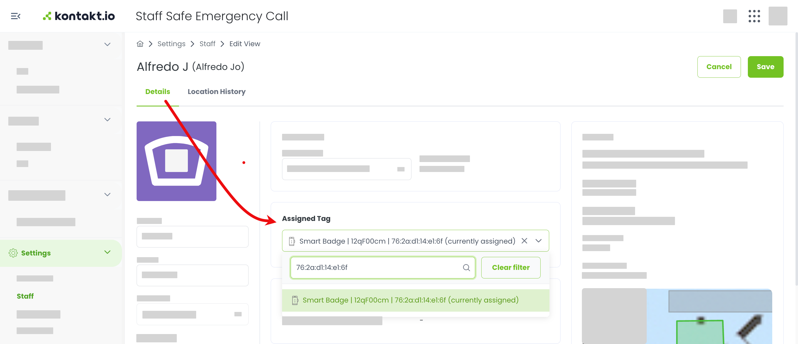The image size is (798, 344).
Task: Click the Cancel button
Action: pos(719,67)
